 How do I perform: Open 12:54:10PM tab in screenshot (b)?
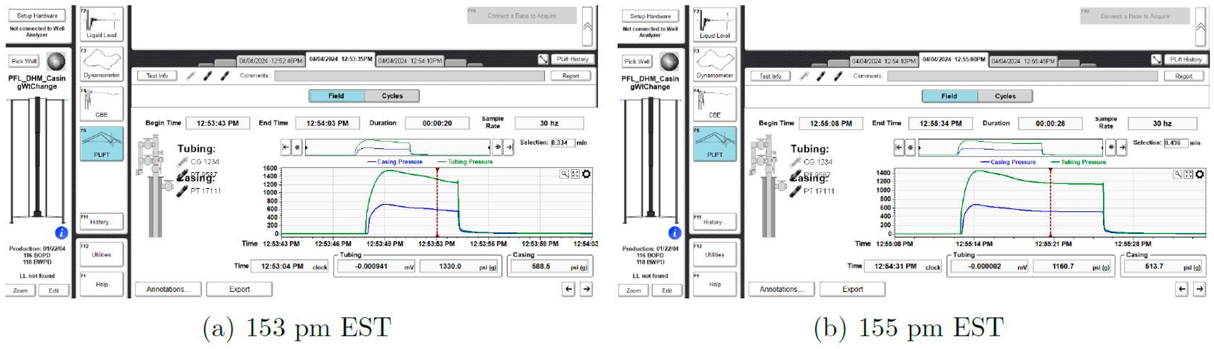pos(883,62)
